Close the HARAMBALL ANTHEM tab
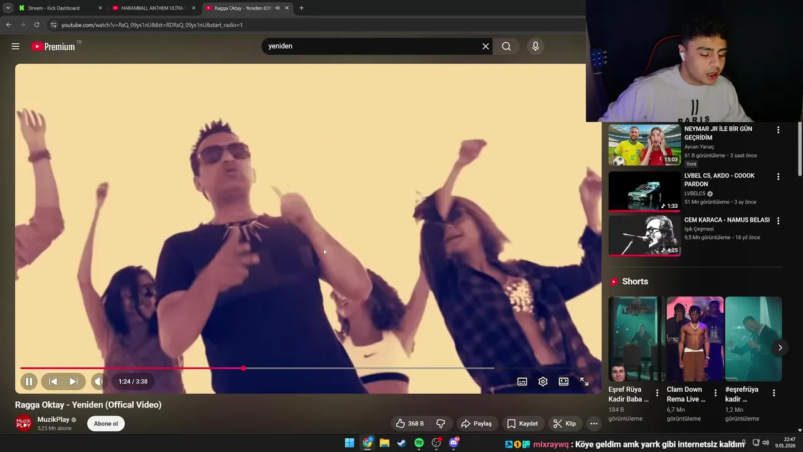Viewport: 803px width, 452px height. pos(193,8)
